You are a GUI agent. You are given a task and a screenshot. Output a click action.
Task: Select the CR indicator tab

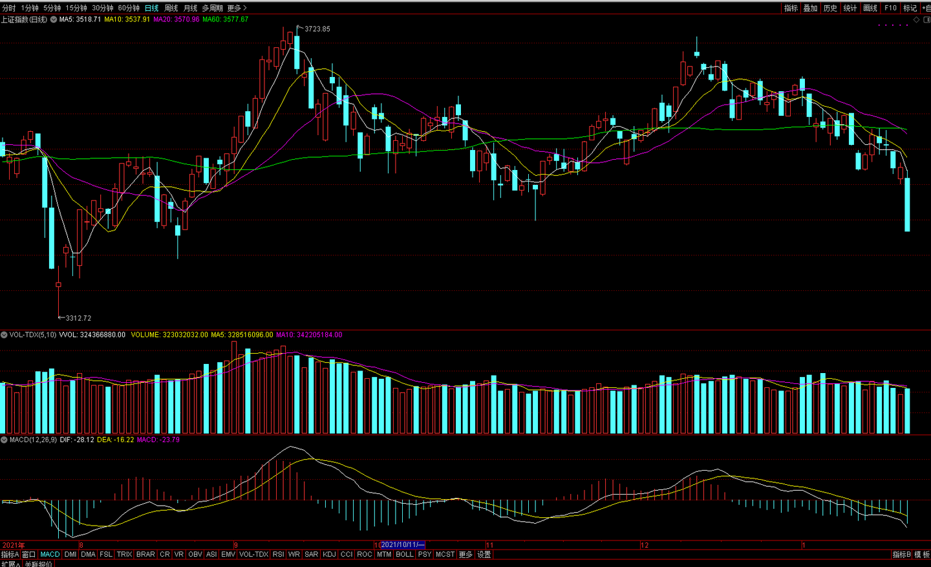pos(165,555)
